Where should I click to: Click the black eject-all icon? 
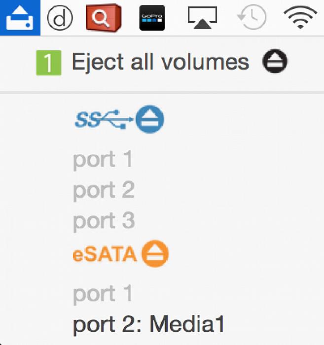(275, 61)
